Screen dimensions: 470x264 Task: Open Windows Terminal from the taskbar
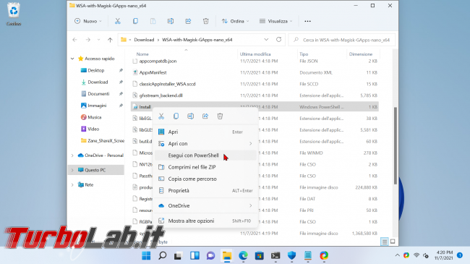pos(275,255)
